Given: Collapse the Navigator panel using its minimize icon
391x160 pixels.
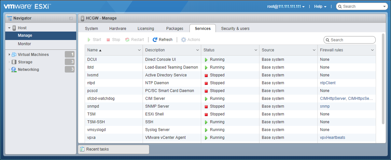Looking at the screenshot, I should 71,19.
